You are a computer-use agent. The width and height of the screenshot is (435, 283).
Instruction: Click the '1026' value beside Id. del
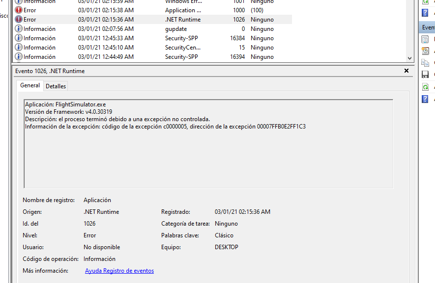[89, 224]
